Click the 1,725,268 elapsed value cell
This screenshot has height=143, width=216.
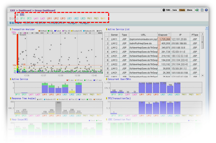point(165,39)
